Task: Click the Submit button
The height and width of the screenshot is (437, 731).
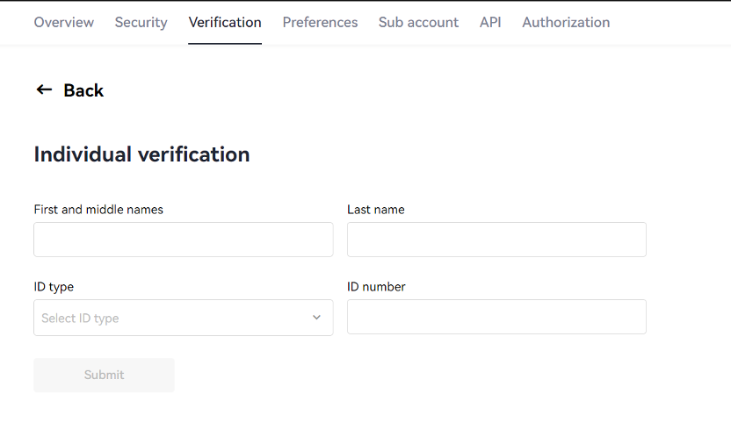Action: click(x=104, y=375)
